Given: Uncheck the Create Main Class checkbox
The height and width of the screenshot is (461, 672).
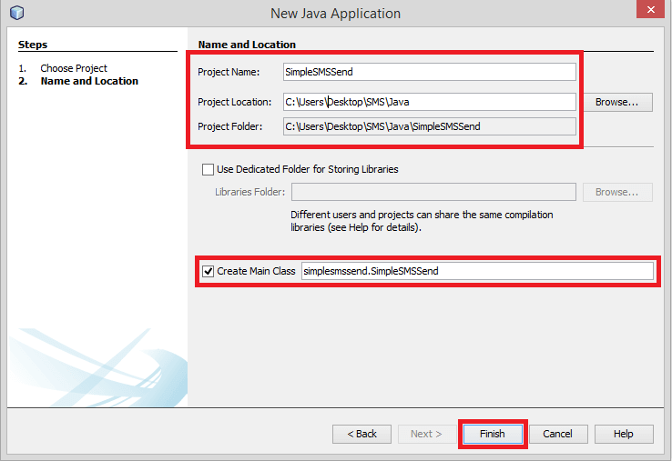Looking at the screenshot, I should 208,271.
